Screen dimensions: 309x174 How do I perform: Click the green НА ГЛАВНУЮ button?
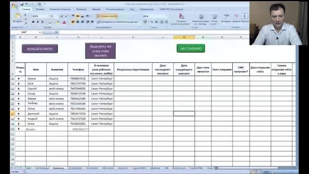tap(191, 48)
